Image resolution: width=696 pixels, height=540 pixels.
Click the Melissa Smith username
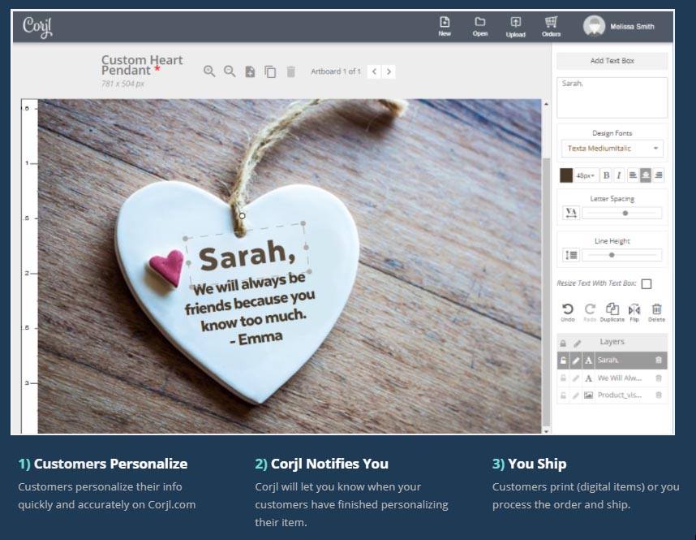coord(632,27)
